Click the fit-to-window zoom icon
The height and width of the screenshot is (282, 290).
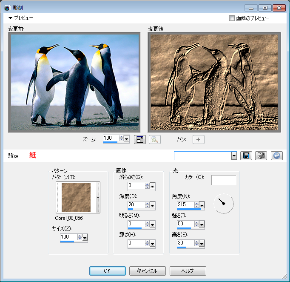[x=139, y=139]
